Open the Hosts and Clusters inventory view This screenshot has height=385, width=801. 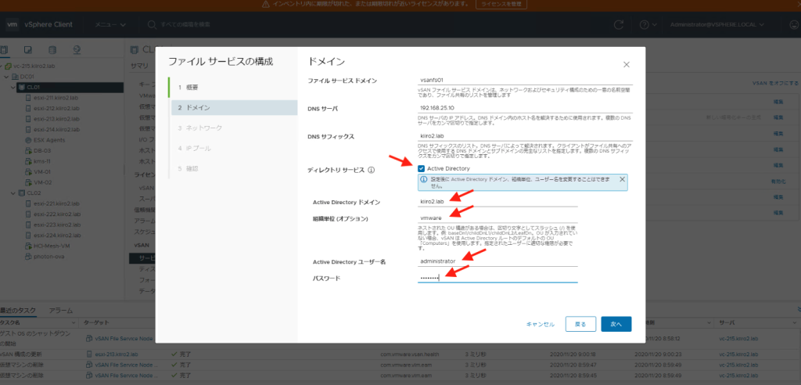(x=5, y=50)
